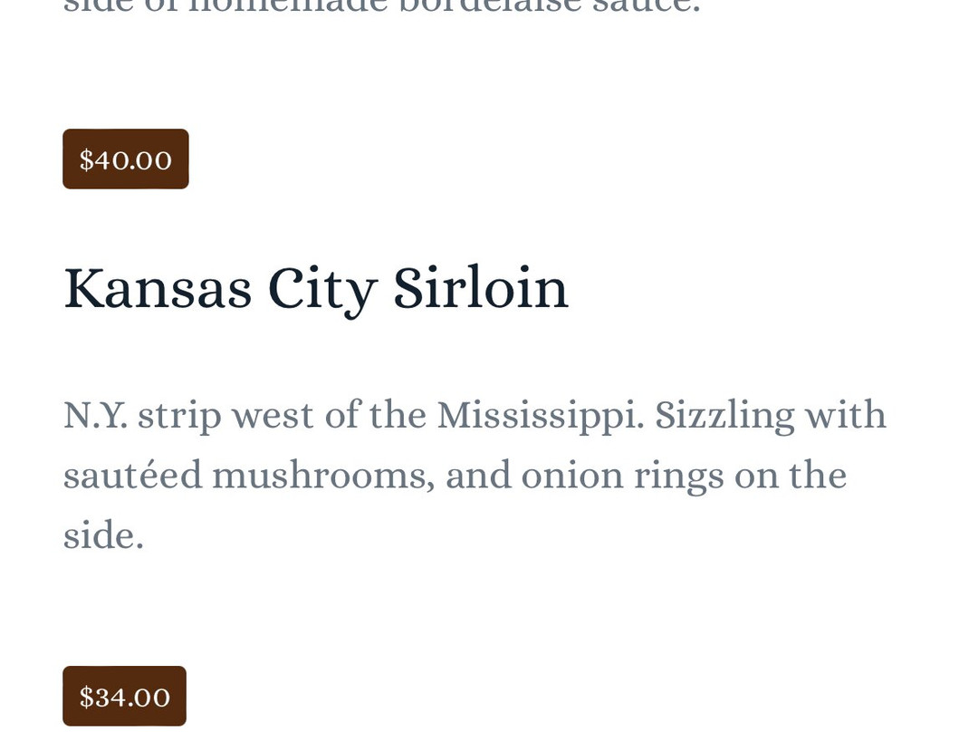Click the word "strip" in the description
Viewport: 978px width, 732px height.
179,416
